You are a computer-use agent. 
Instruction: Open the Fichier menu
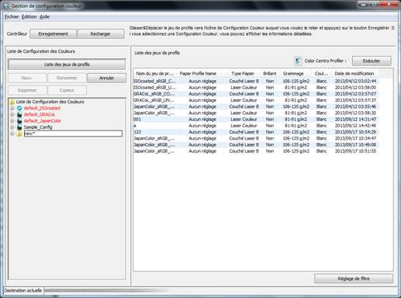tap(12, 17)
